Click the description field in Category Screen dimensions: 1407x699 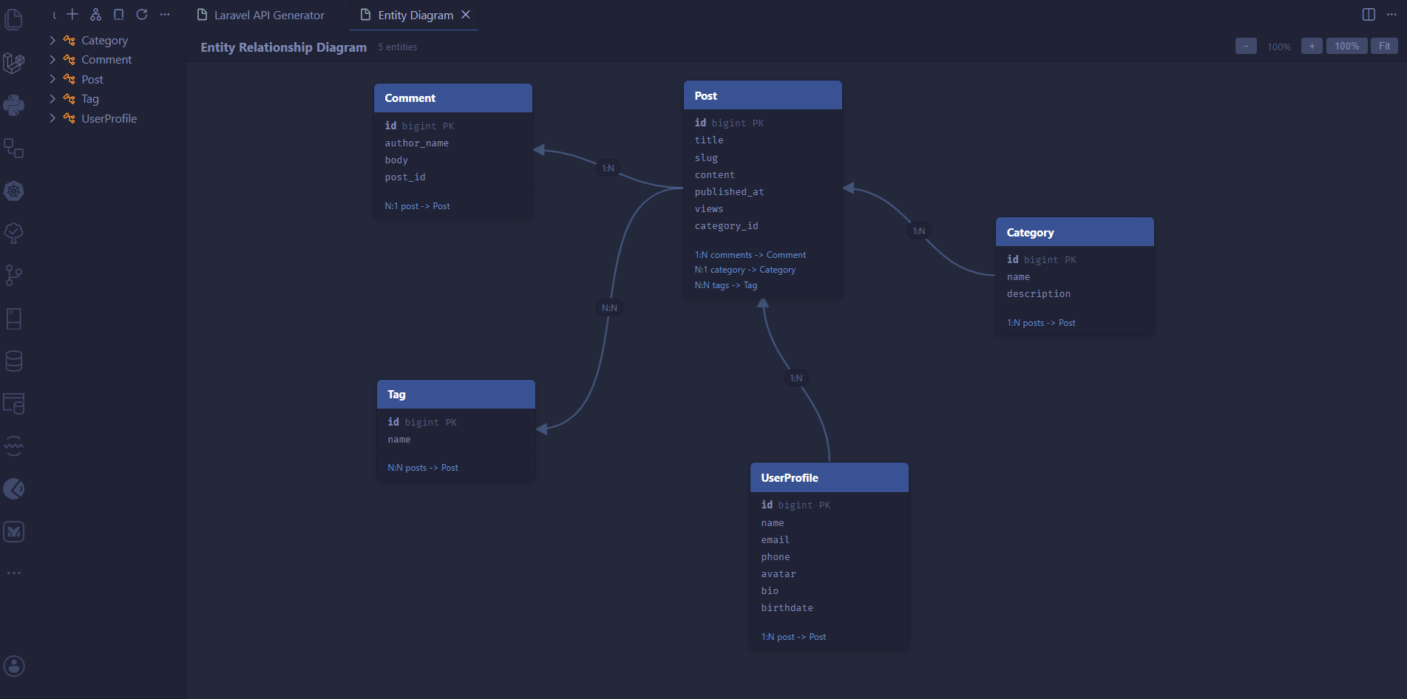(1038, 294)
